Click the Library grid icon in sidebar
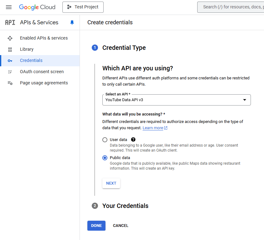 point(10,49)
